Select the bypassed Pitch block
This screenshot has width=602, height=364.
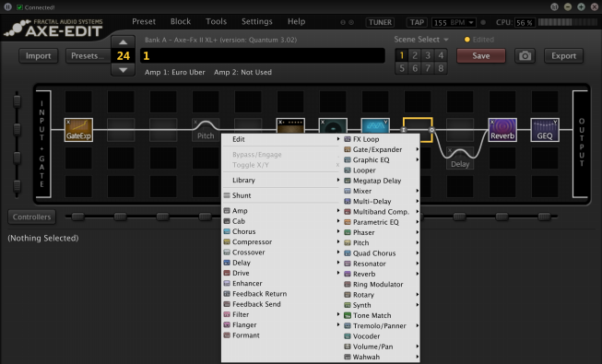pyautogui.click(x=206, y=130)
